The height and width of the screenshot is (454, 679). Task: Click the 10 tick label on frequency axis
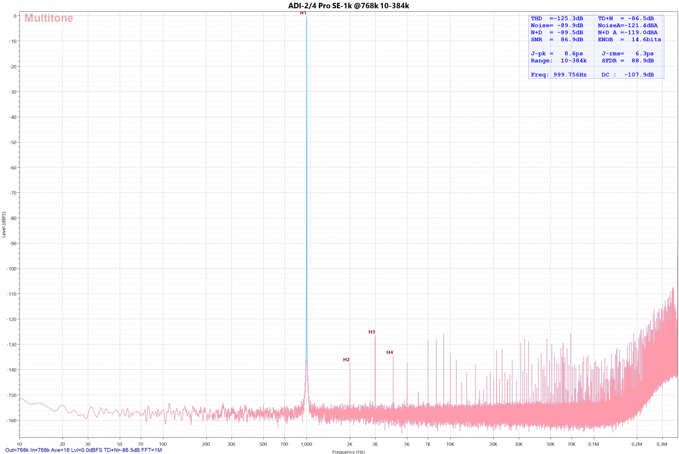19,444
